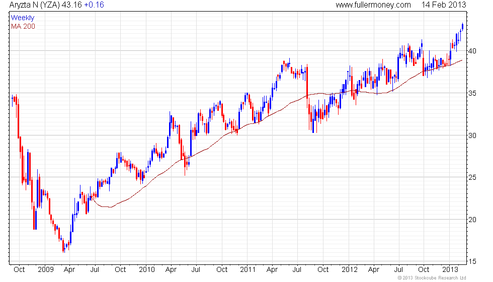
Task: Click the 40 price axis label
Action: (472, 51)
